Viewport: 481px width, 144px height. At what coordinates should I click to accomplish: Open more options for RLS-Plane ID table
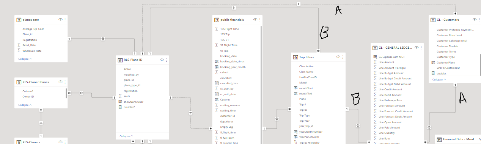(166, 60)
